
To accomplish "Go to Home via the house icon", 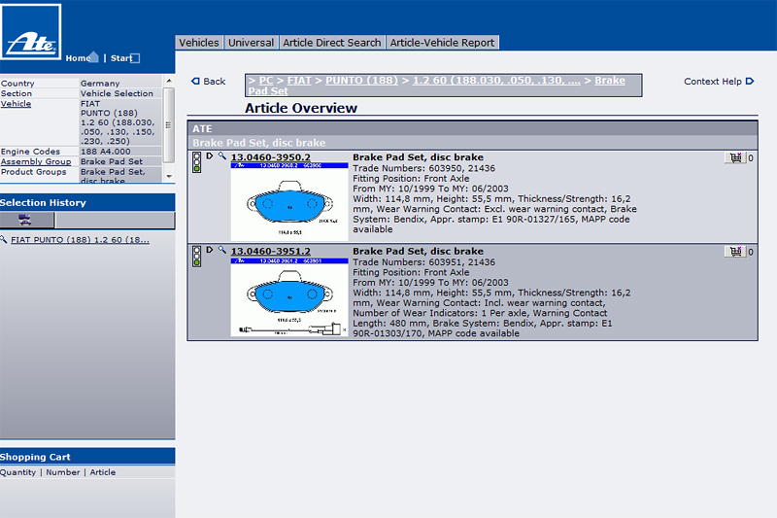I will point(93,57).
